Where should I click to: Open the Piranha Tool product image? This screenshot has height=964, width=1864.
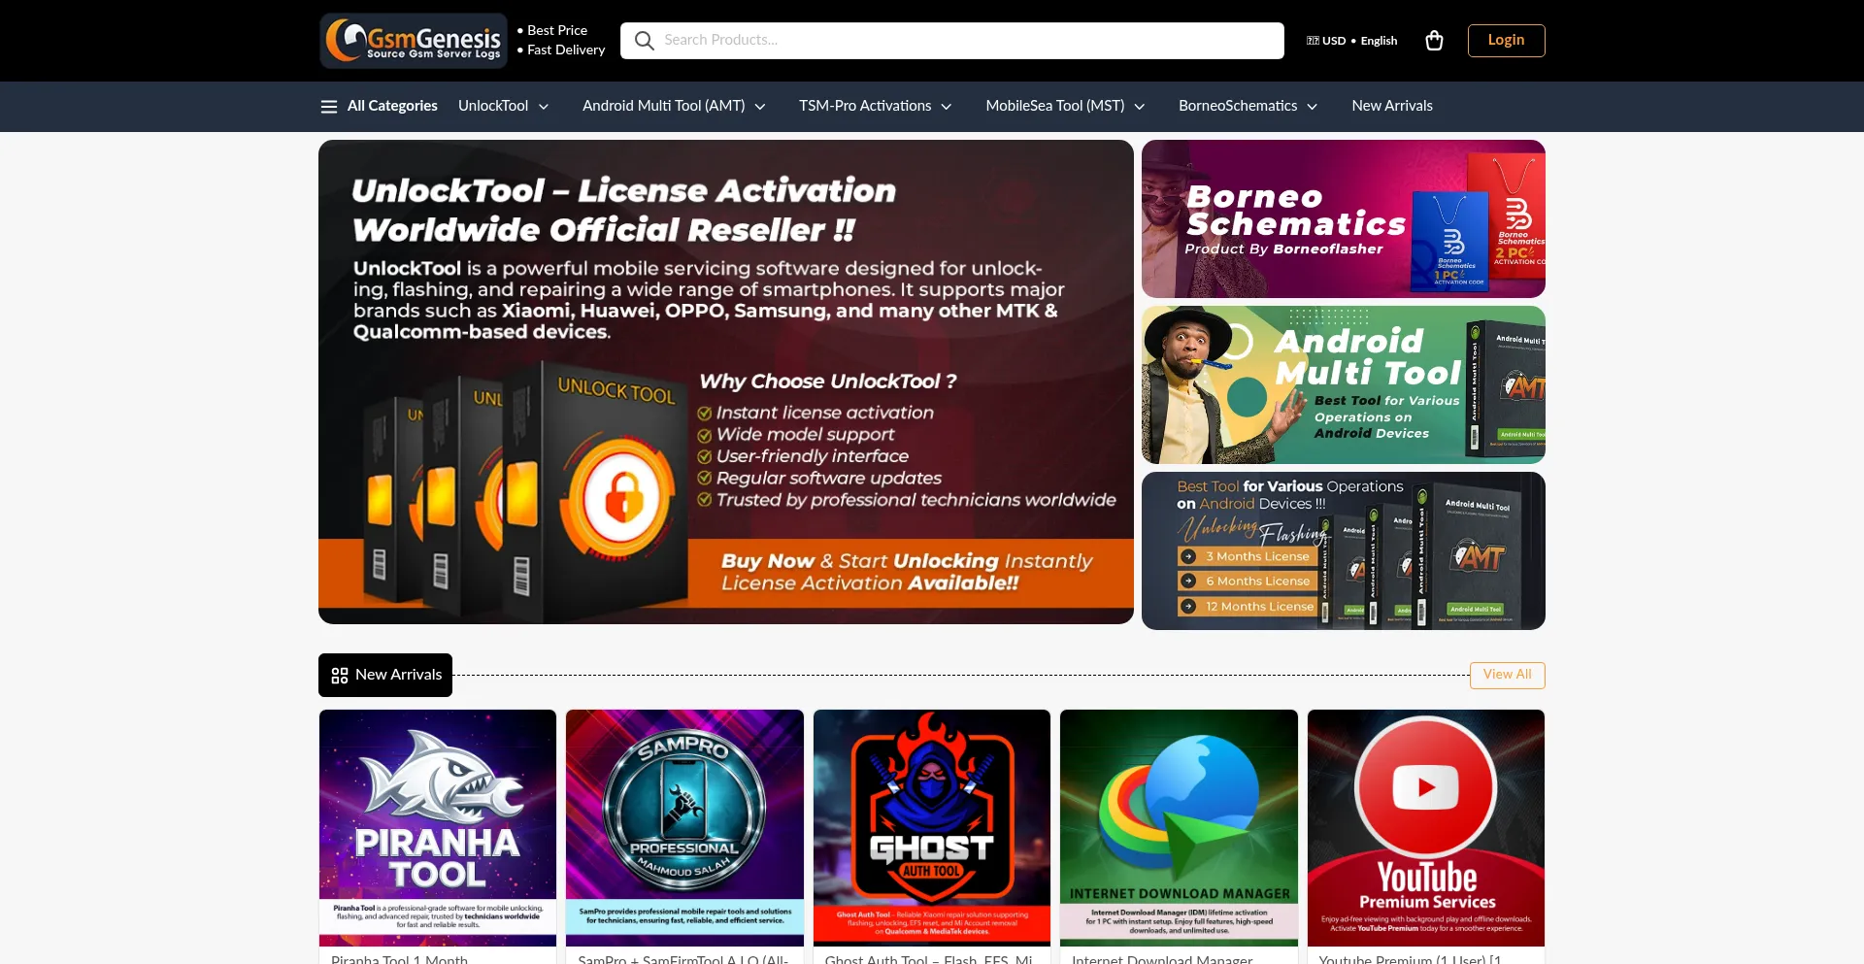tap(438, 828)
